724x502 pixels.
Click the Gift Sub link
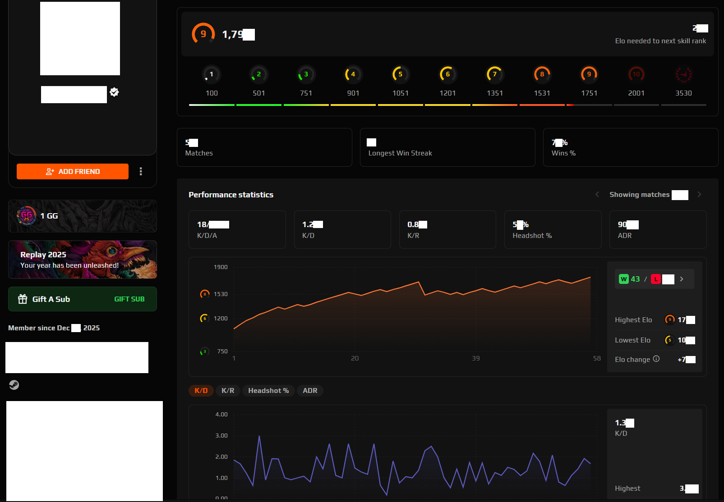pos(129,299)
